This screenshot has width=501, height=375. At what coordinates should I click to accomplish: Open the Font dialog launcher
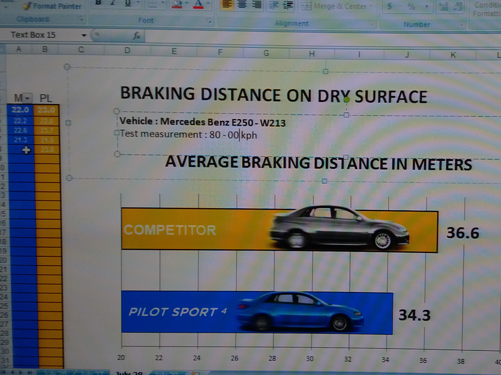click(208, 21)
